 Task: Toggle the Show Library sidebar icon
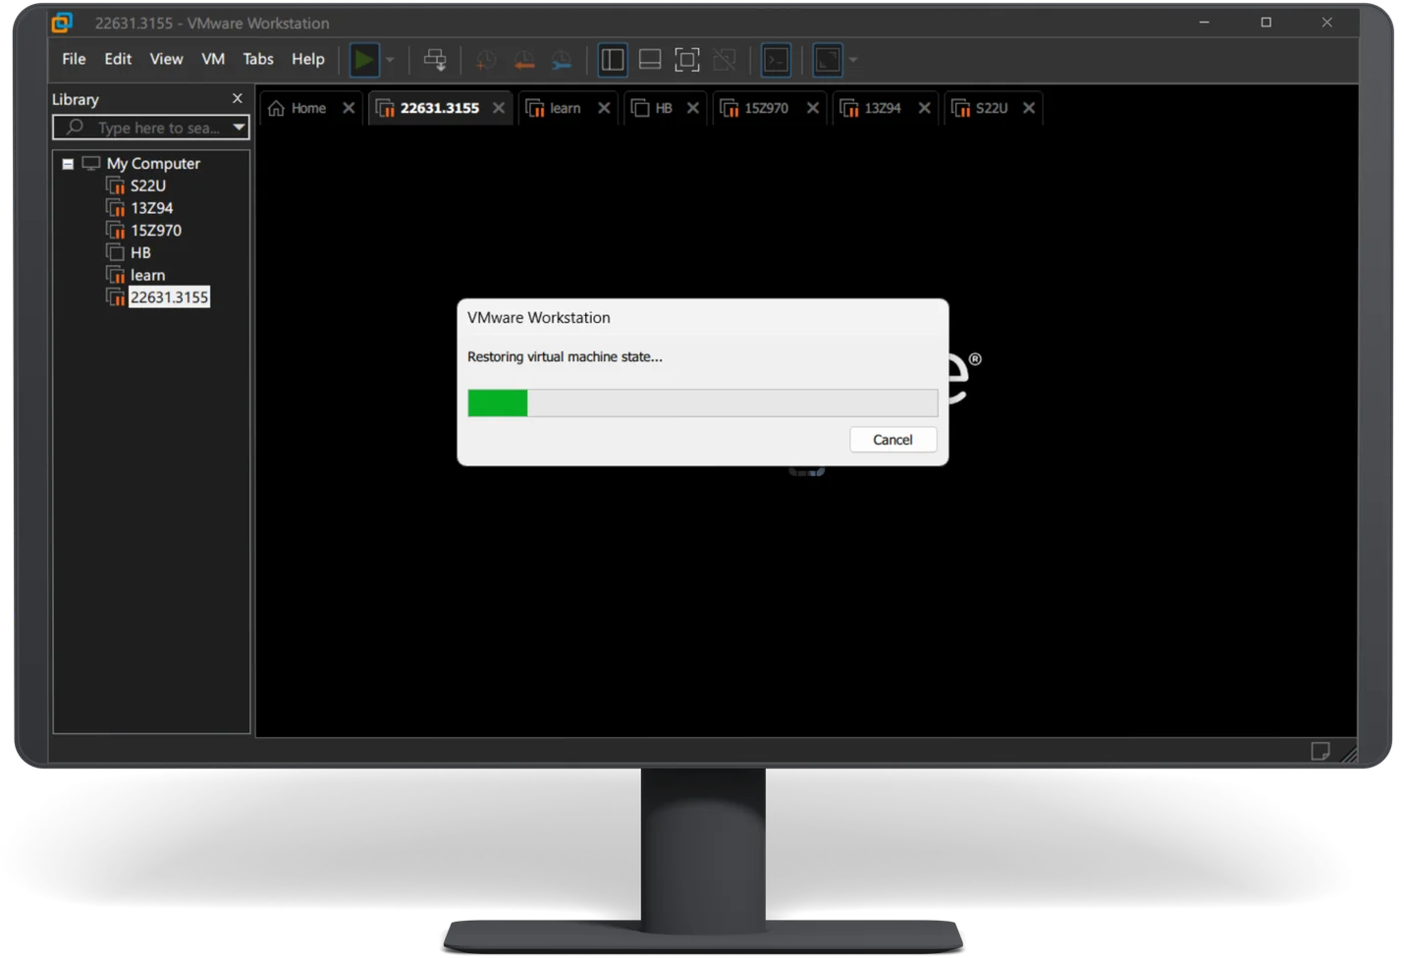coord(613,60)
